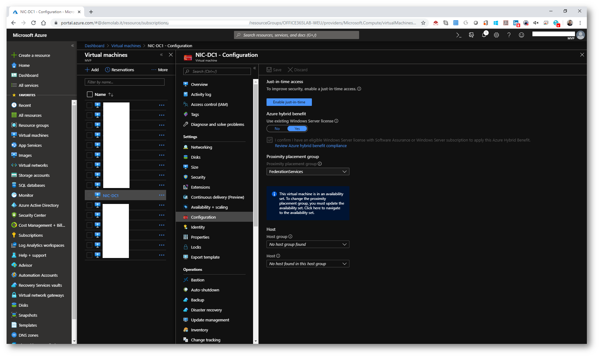Collapse the Azure left sidebar
This screenshot has width=600, height=357.
pos(73,46)
